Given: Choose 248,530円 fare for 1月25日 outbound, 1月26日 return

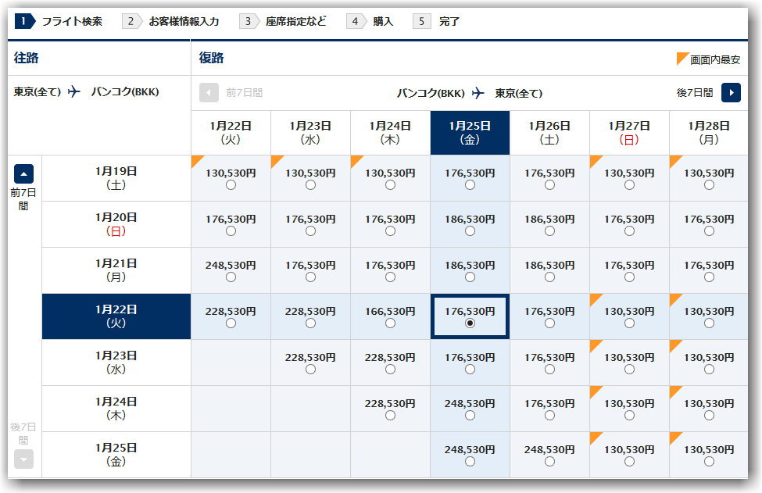Looking at the screenshot, I should (549, 462).
